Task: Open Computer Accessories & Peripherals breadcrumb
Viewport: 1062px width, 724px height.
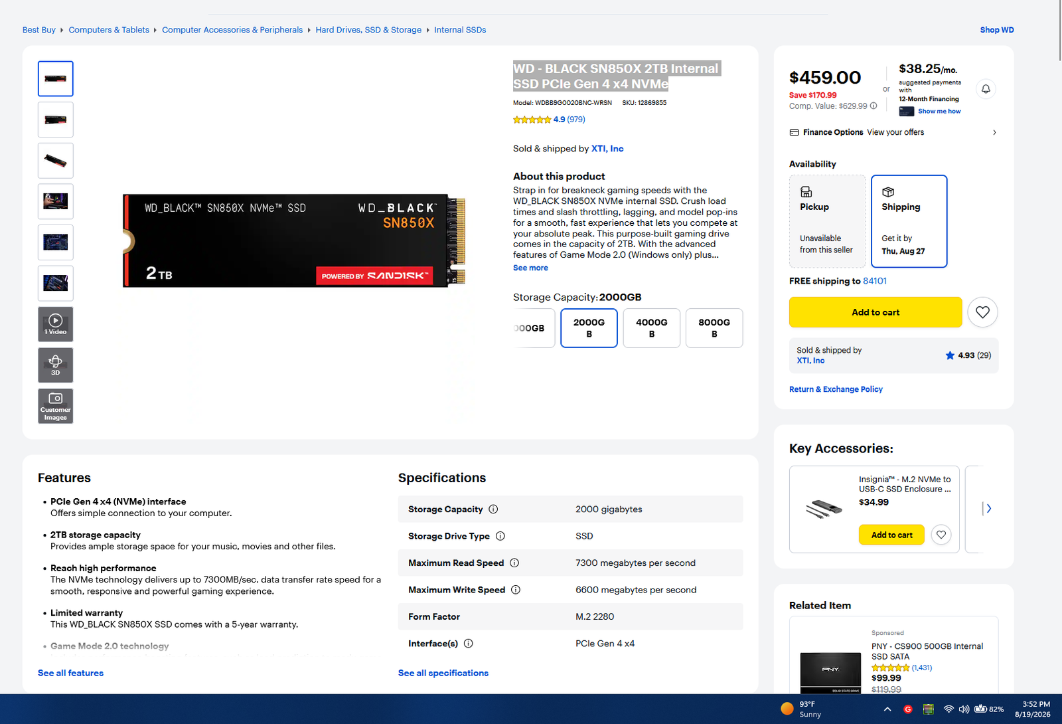Action: click(232, 30)
